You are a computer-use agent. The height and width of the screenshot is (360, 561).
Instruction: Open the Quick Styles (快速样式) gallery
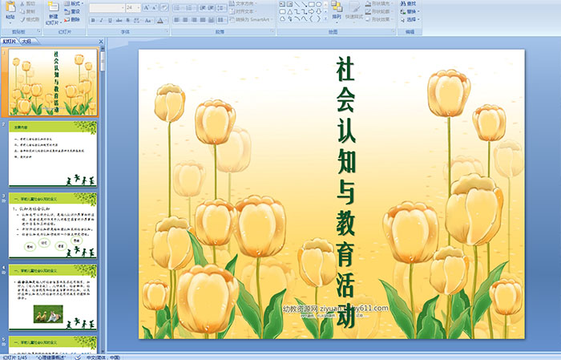tap(354, 10)
